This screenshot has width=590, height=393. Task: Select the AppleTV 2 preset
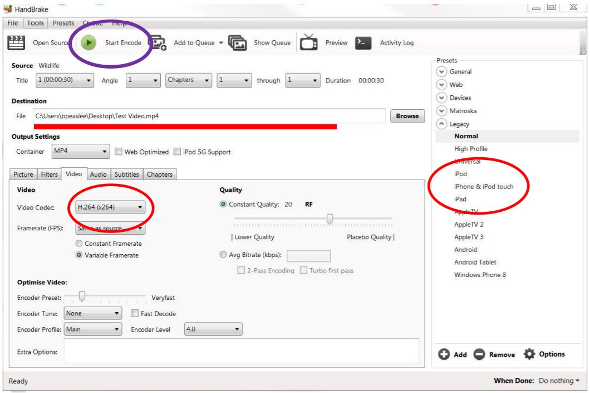(x=469, y=224)
